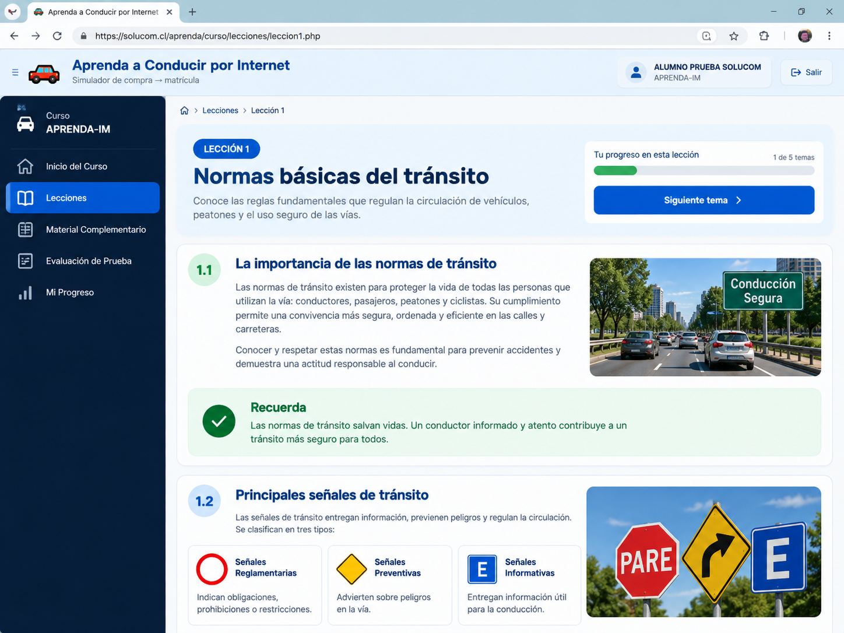Reload the page
This screenshot has height=633, width=844.
point(57,36)
